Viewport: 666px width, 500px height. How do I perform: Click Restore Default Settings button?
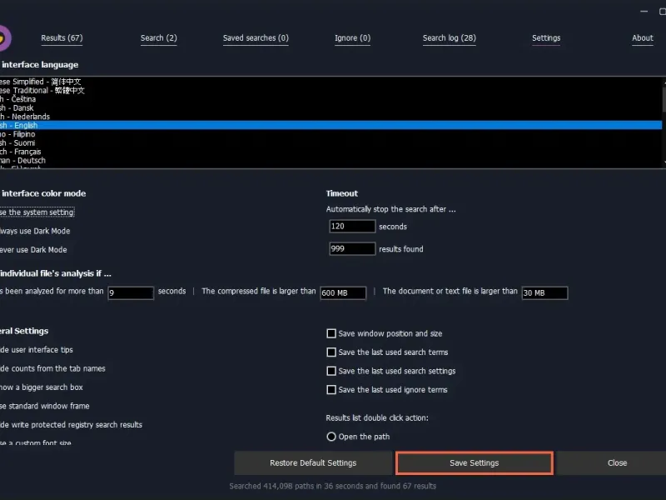click(x=313, y=463)
